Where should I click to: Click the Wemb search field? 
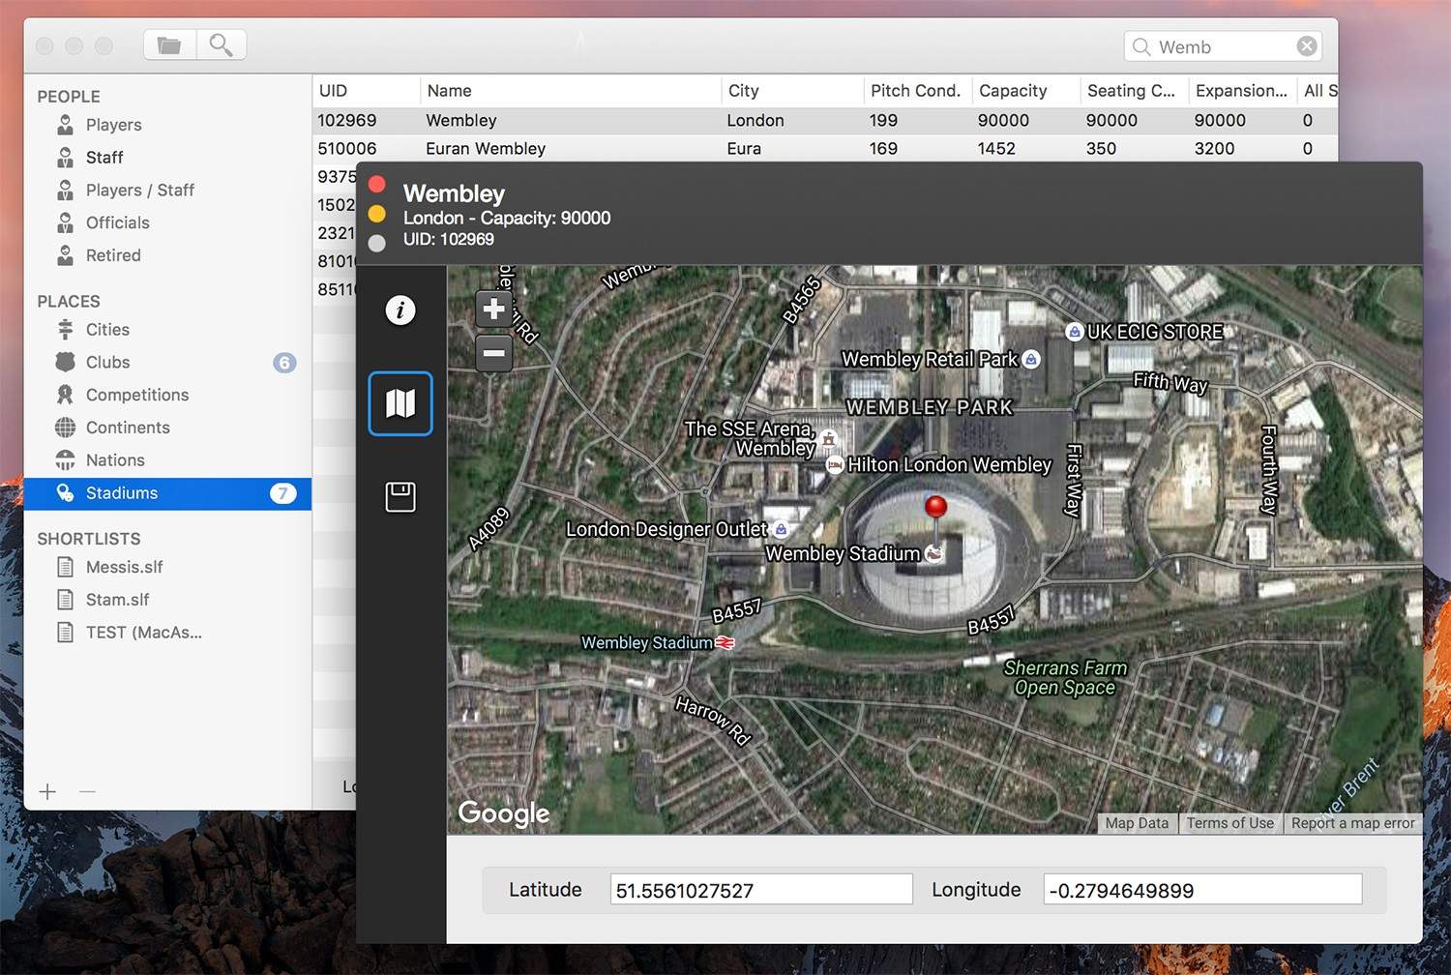pyautogui.click(x=1223, y=46)
